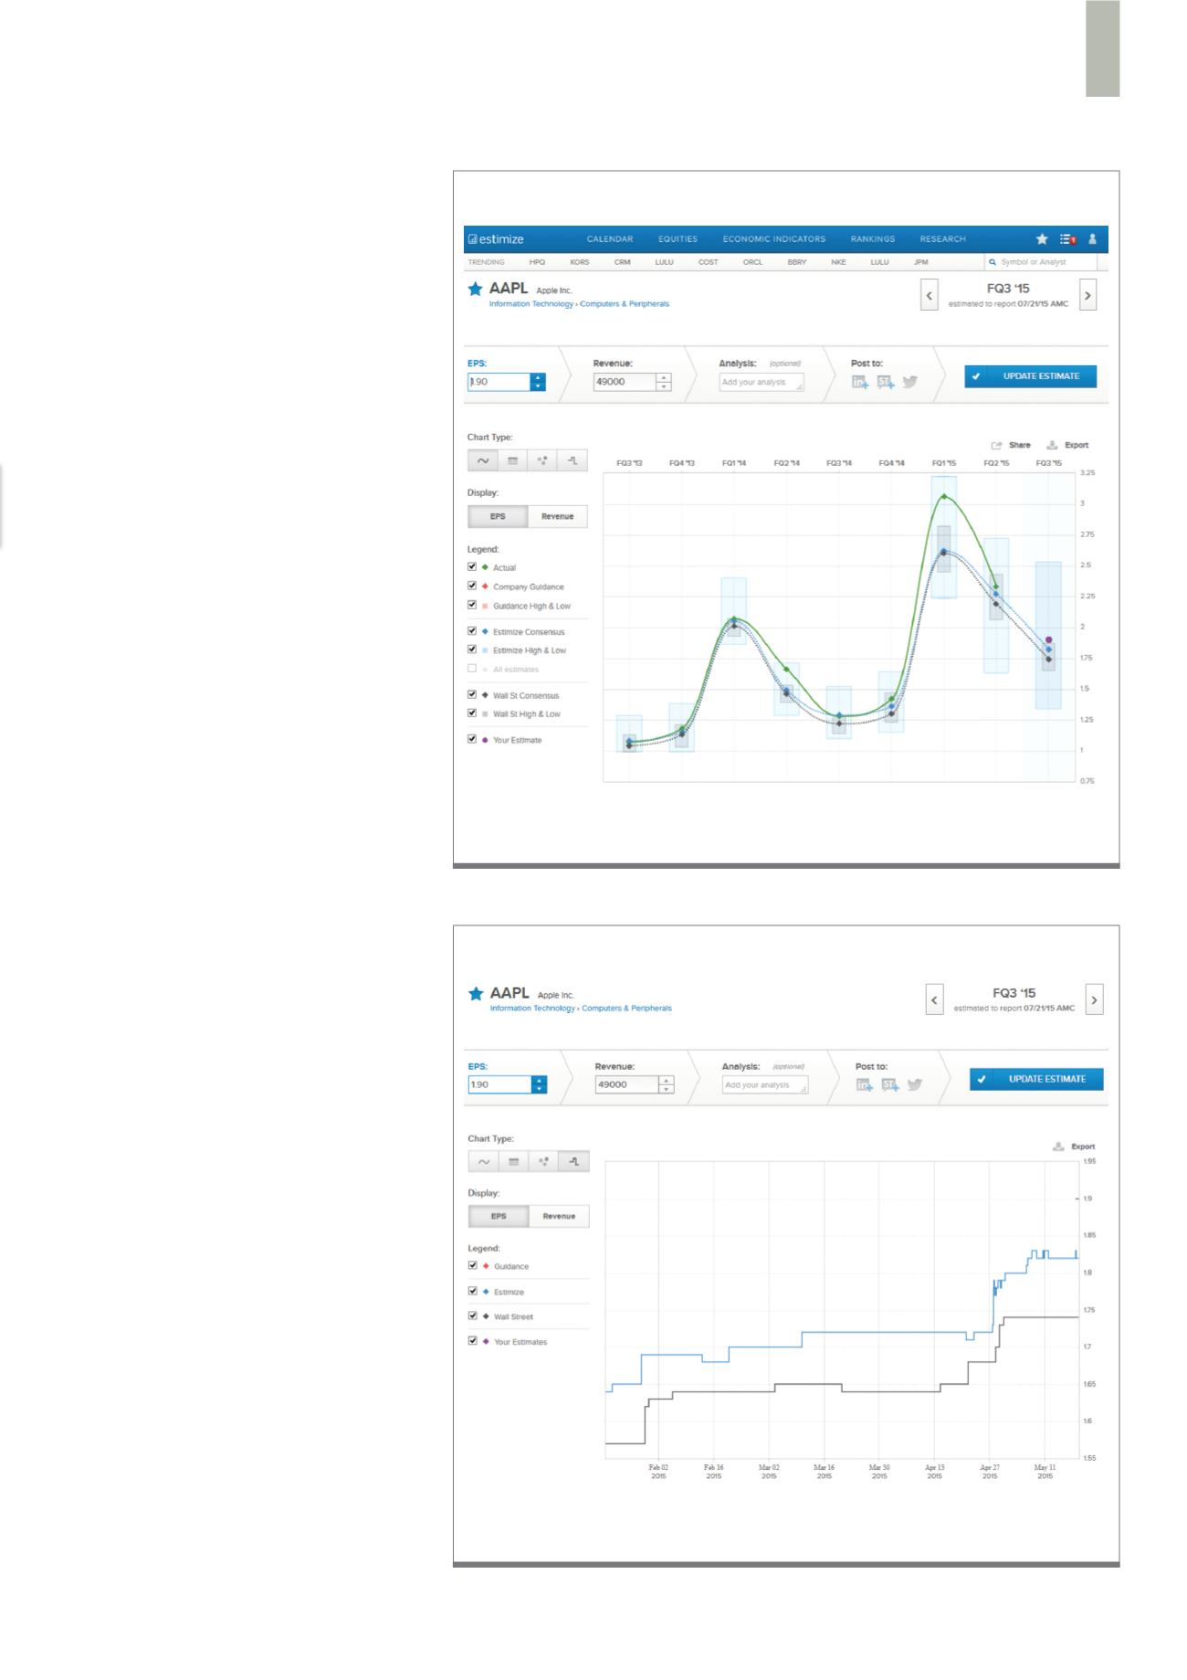Screen dimensions: 1187x1680
Task: Post to StockTwits in lower screenshot
Action: [890, 1084]
